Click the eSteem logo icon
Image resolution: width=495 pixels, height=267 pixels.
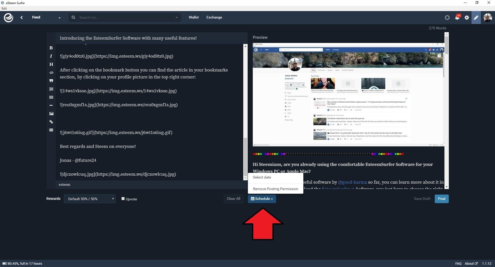point(9,17)
